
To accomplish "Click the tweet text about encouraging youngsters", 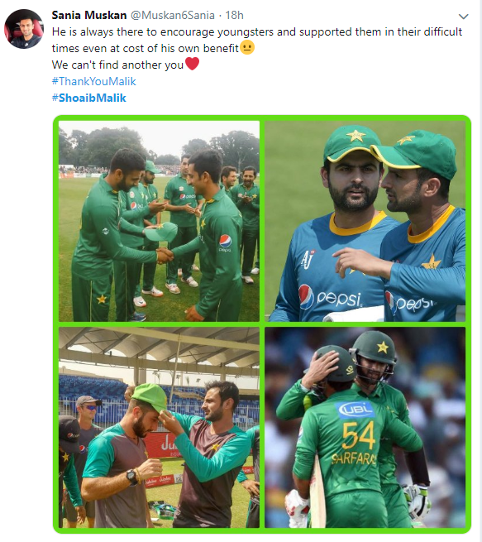I will point(257,40).
